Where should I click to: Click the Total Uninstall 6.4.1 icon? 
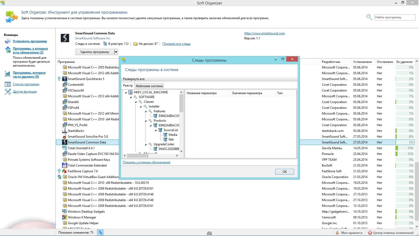65,148
